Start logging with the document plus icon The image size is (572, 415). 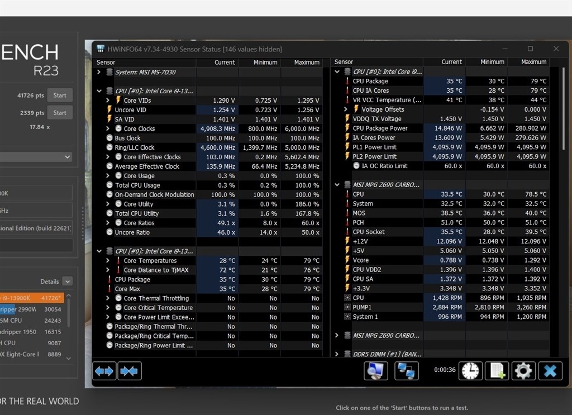click(497, 371)
